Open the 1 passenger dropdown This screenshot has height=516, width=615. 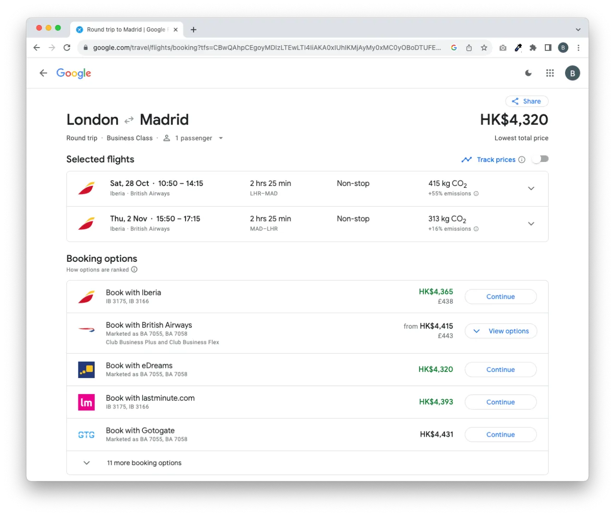point(193,138)
